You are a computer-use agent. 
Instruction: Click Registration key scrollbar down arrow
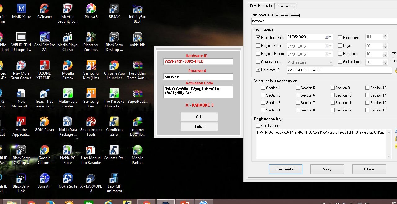pyautogui.click(x=389, y=156)
